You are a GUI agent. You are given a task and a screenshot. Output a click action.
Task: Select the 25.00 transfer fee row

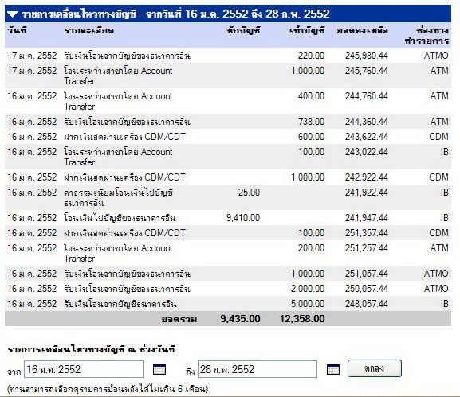point(228,197)
